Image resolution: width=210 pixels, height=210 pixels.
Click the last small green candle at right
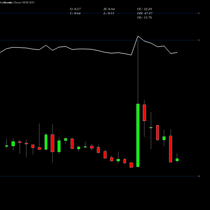coord(177,160)
